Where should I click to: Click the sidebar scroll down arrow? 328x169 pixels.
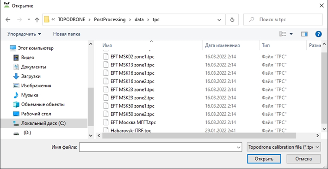tap(91, 136)
